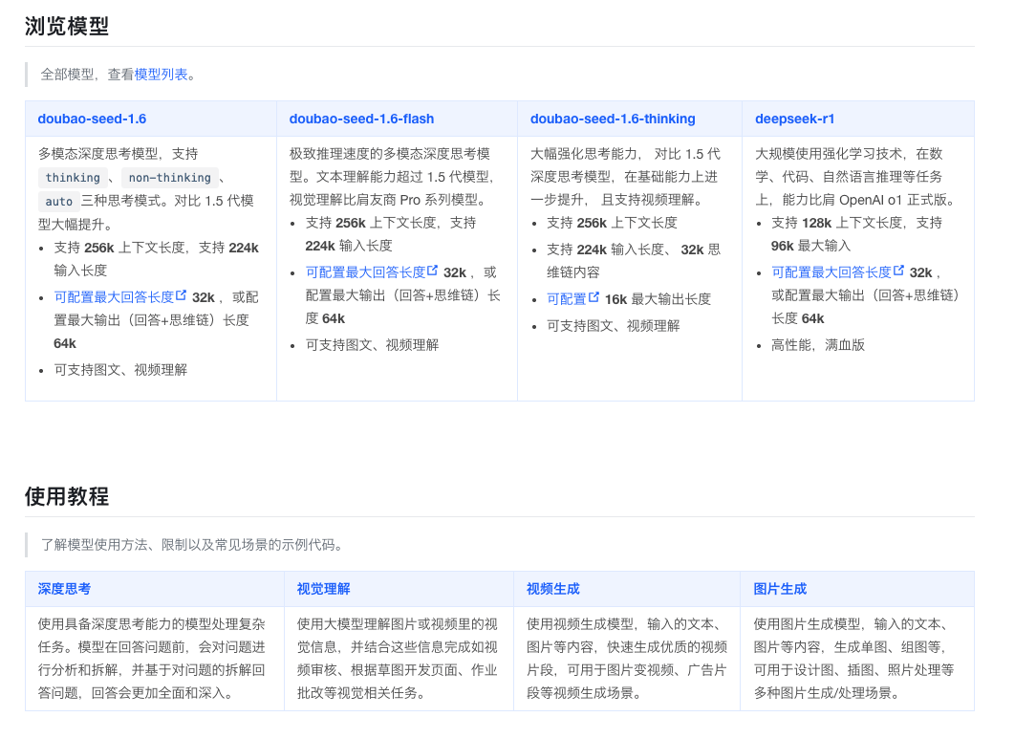Click '了解模型使用方法' description line
Viewport: 1036px width, 739px height.
click(x=191, y=545)
